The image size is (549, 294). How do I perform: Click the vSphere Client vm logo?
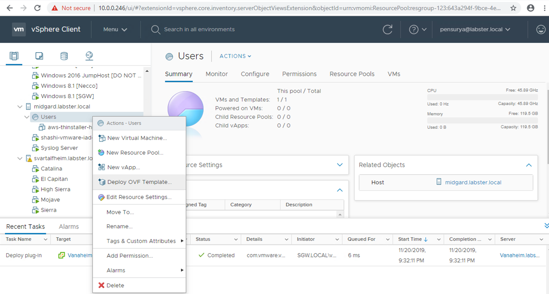coord(19,29)
